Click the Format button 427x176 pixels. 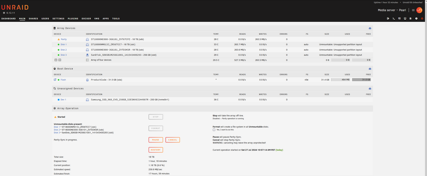pyautogui.click(x=156, y=128)
